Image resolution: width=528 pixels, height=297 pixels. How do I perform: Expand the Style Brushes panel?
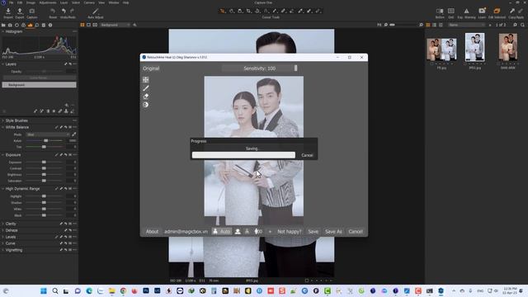3,120
